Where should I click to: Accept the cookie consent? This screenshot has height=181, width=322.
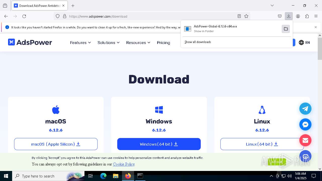click(x=277, y=162)
